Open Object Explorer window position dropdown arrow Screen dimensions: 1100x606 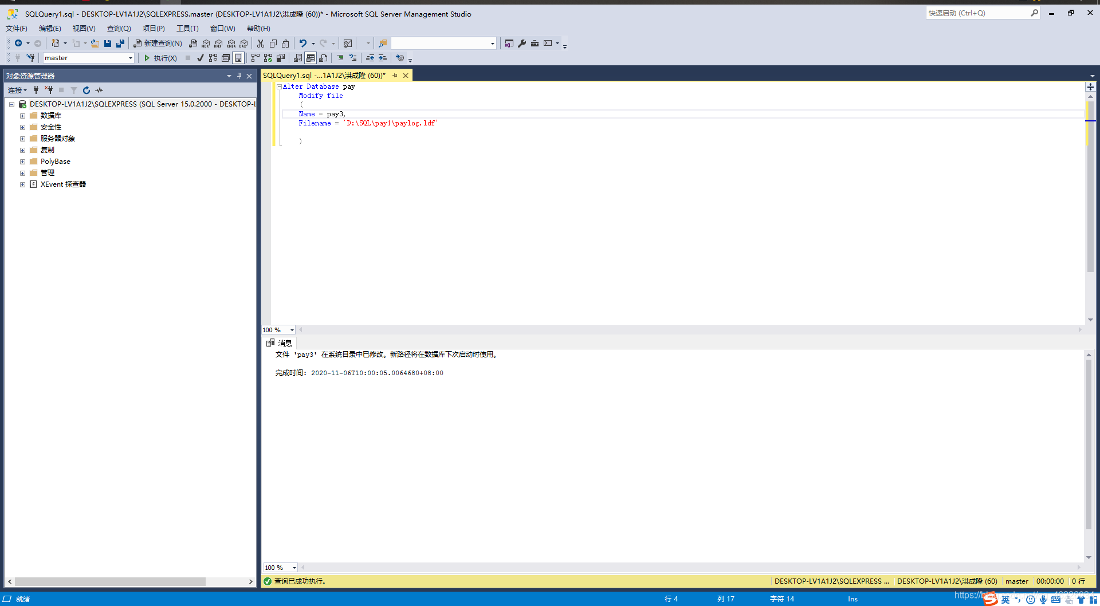[229, 76]
